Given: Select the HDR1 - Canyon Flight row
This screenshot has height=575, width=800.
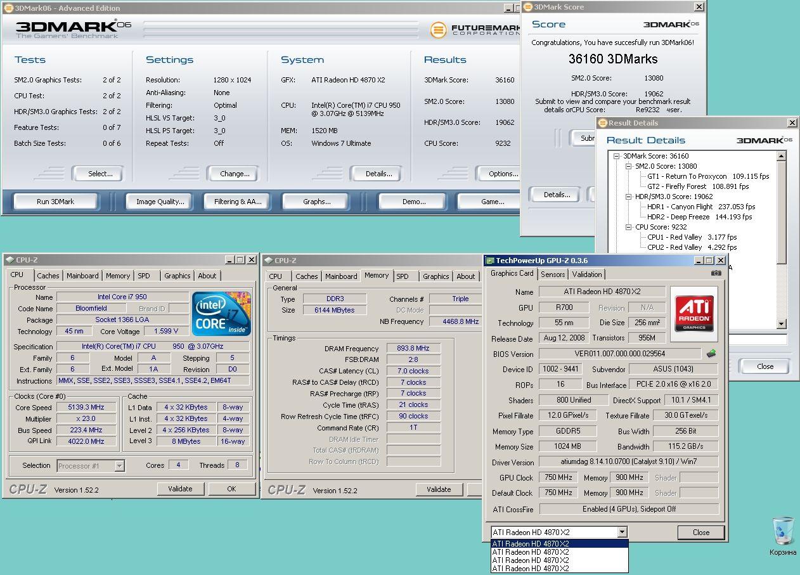Looking at the screenshot, I should coord(701,207).
